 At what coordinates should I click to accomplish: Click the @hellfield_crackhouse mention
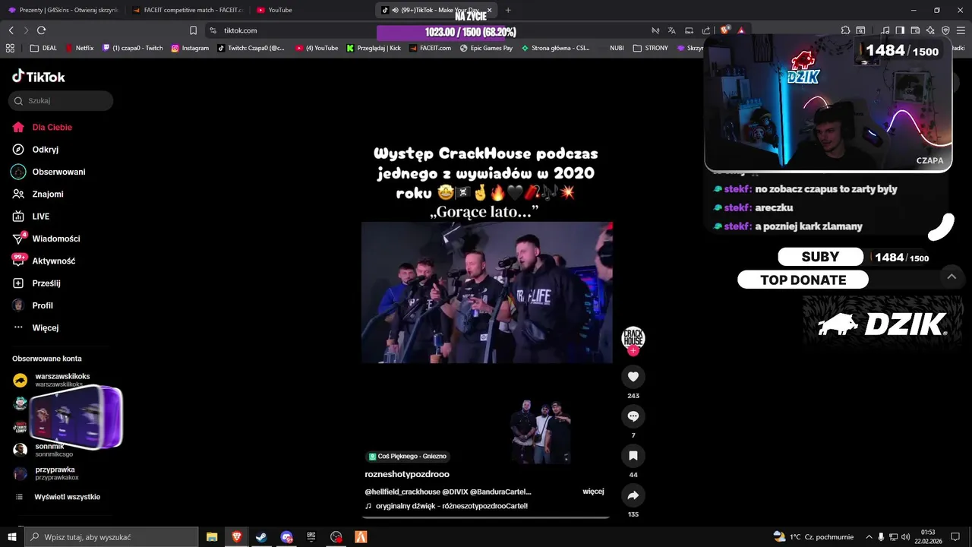pyautogui.click(x=402, y=492)
